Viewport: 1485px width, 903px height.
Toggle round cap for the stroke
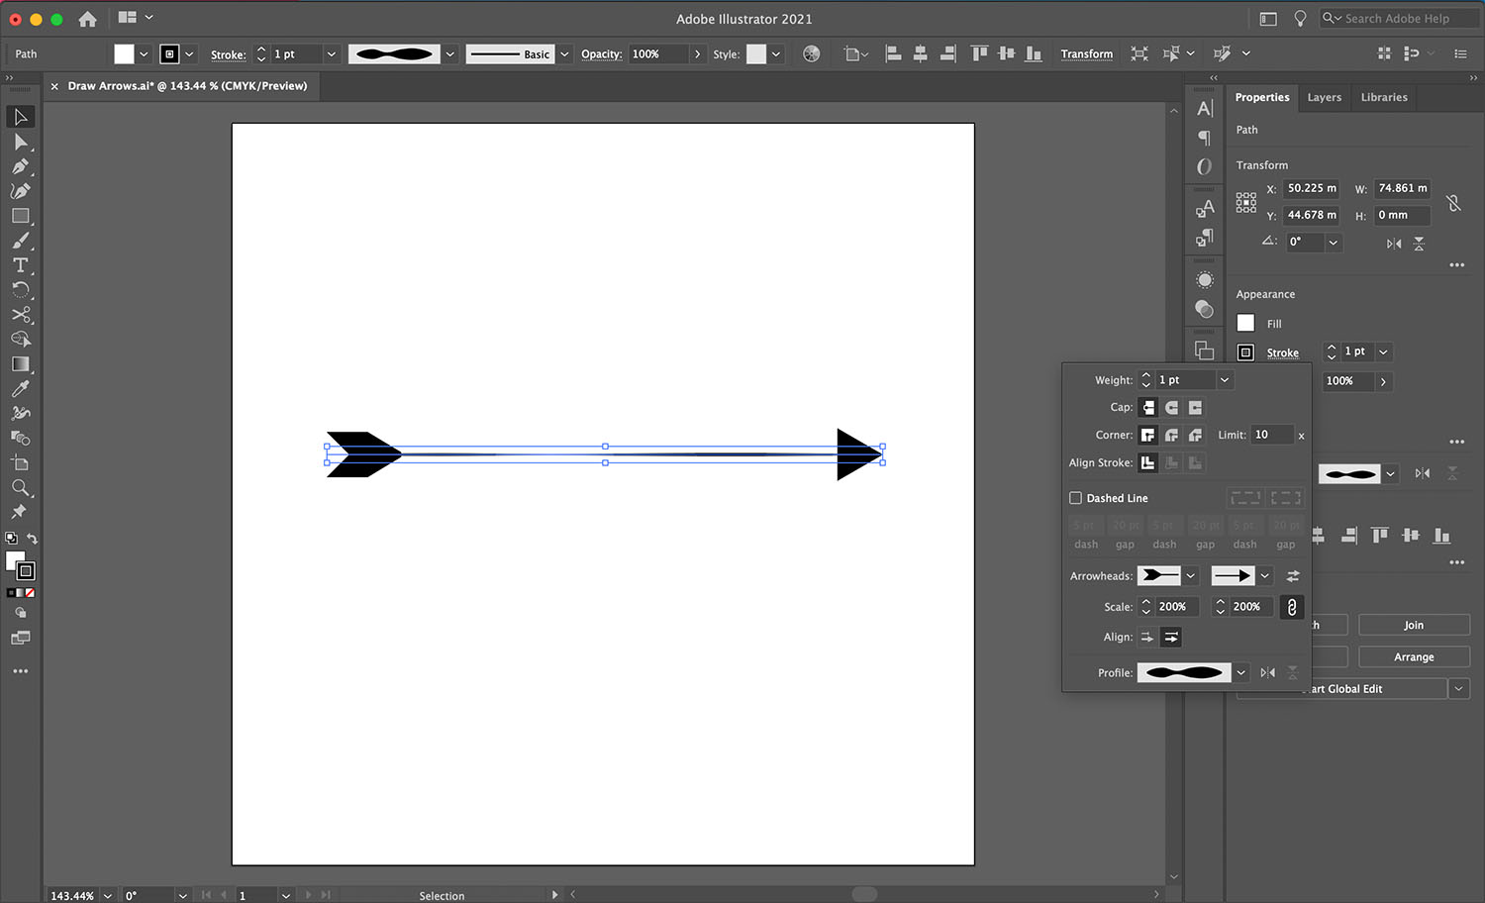(x=1171, y=407)
